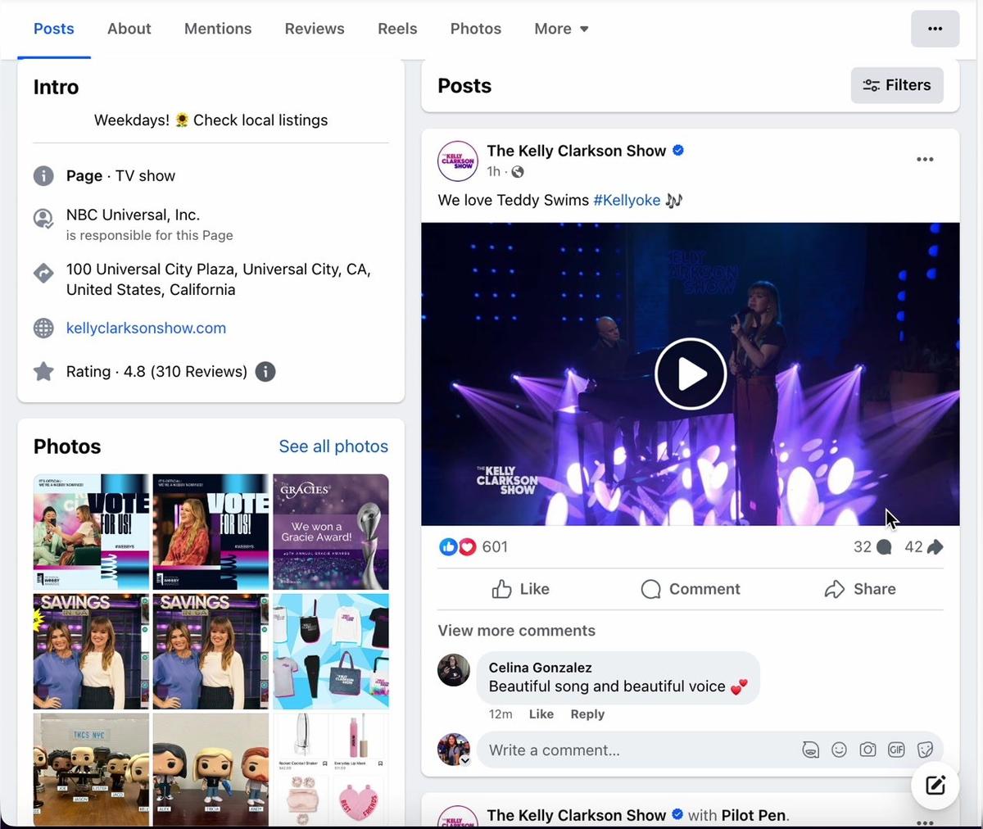Click the rating info icon
This screenshot has height=829, width=983.
(x=265, y=372)
